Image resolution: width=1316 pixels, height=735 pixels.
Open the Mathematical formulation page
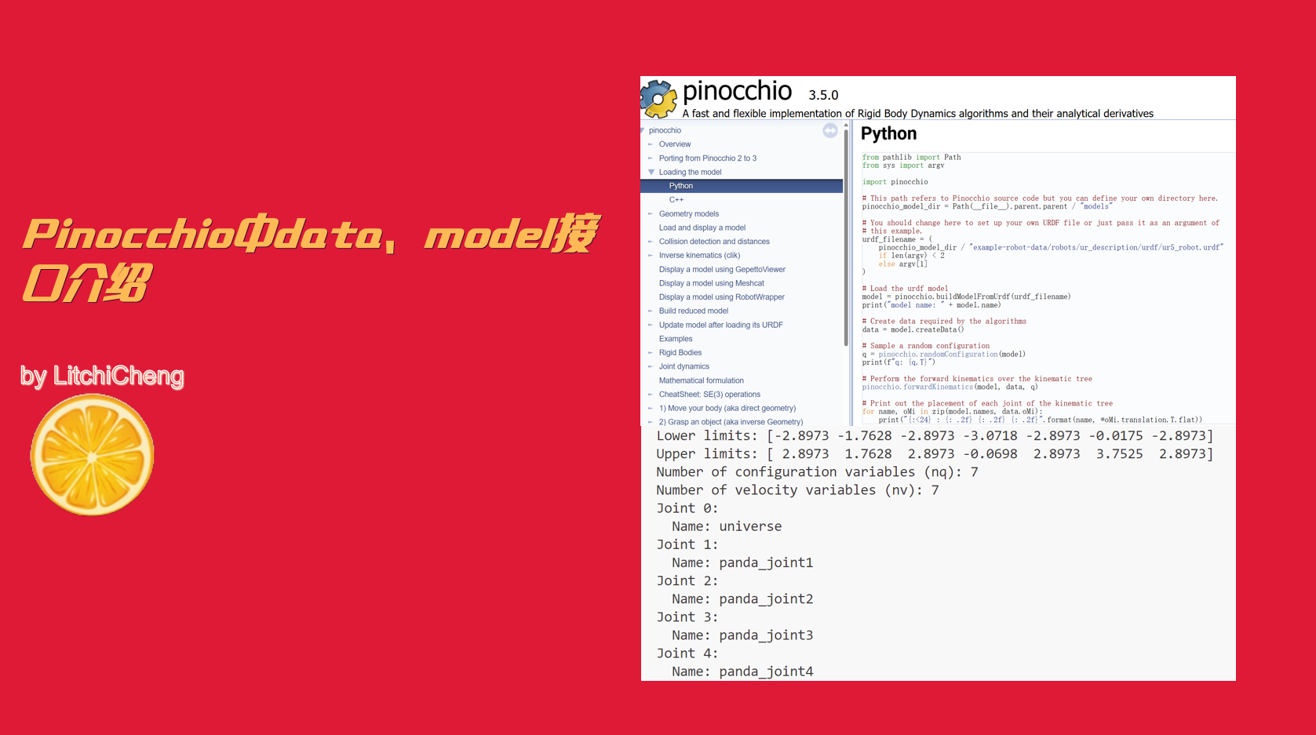702,380
